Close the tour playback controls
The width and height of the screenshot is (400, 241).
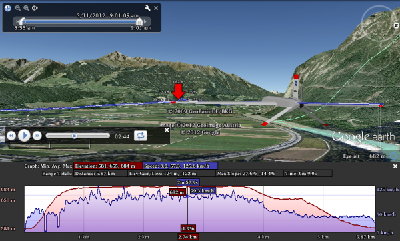click(x=167, y=130)
